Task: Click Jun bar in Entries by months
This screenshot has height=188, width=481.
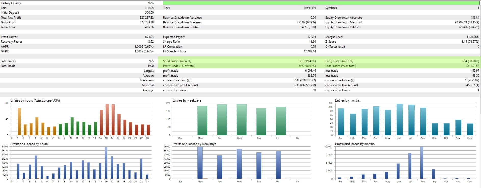Action: point(400,120)
